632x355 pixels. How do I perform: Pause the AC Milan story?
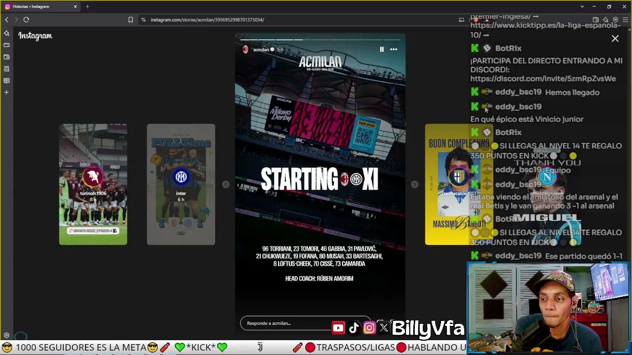click(x=382, y=49)
